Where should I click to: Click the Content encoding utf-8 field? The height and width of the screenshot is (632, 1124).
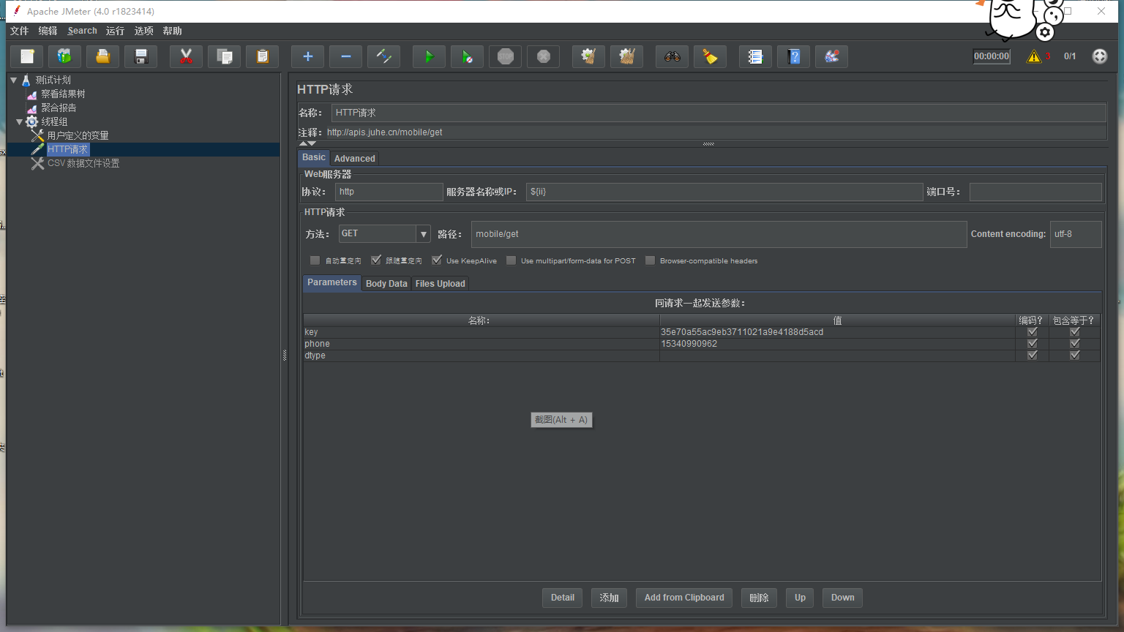click(1076, 234)
